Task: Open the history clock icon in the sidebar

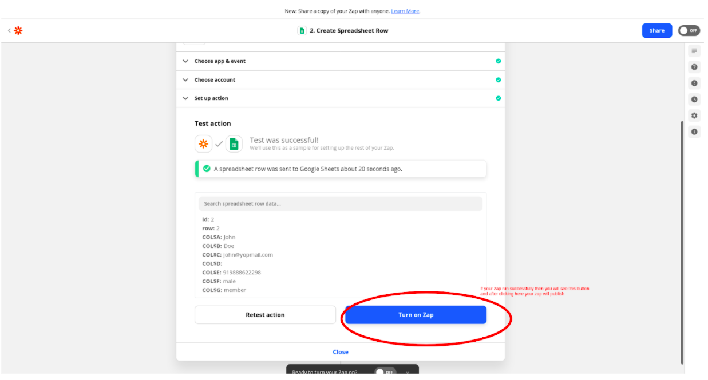Action: 694,99
